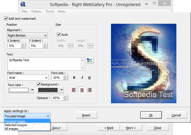Click the Back button in the wizard
The width and height of the screenshot is (191, 135).
tap(109, 128)
